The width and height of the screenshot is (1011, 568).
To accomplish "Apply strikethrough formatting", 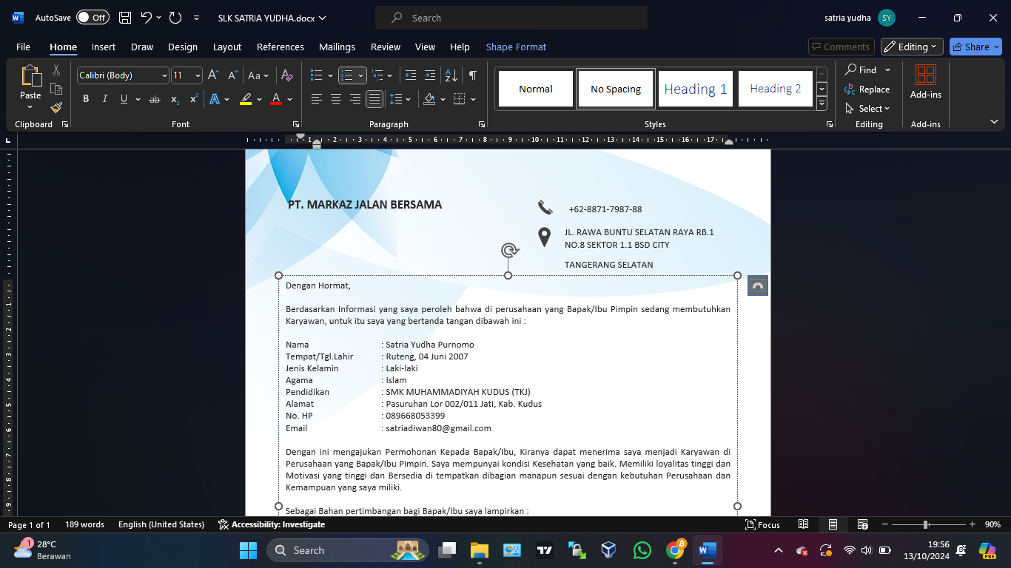I will point(155,99).
